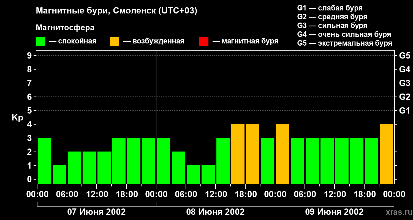Select the 08 Июня 03:00–06:00 Kp 2 bar
Image resolution: width=413 pixels, height=220 pixels.
[178, 167]
